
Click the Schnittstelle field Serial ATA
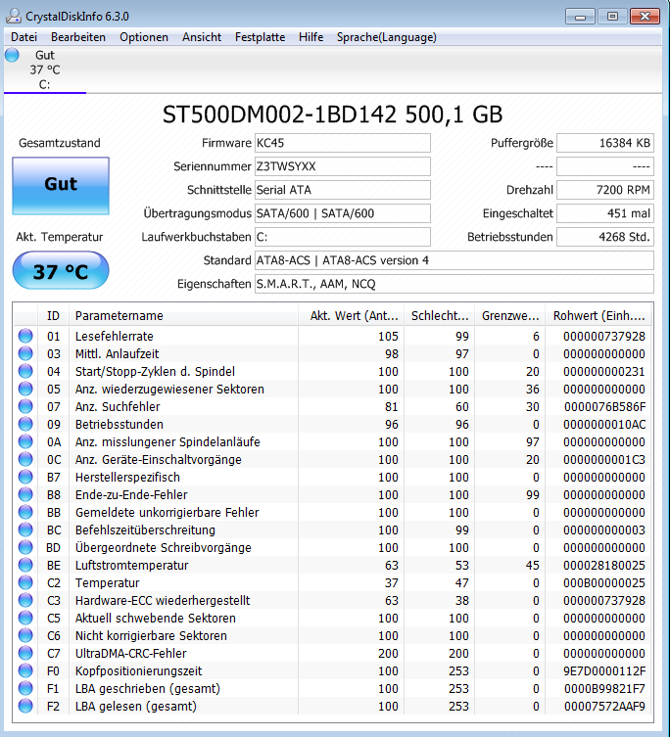[343, 190]
